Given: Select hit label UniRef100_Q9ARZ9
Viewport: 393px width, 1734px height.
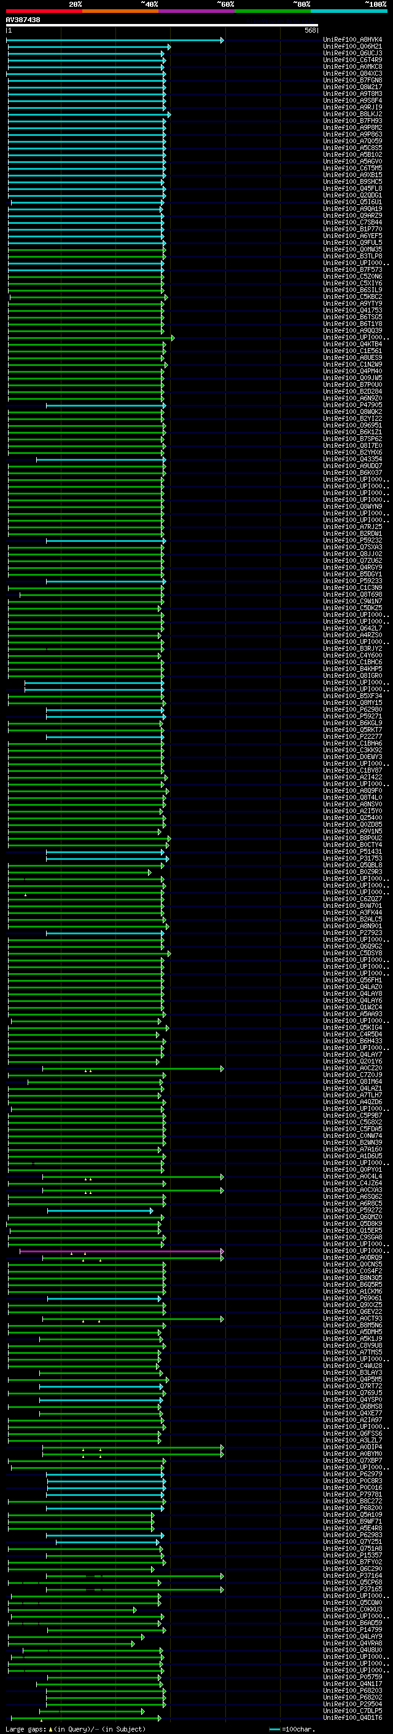Looking at the screenshot, I should coord(352,215).
